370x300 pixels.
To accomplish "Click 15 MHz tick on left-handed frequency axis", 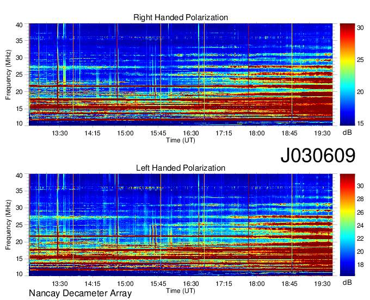I will point(19,259).
